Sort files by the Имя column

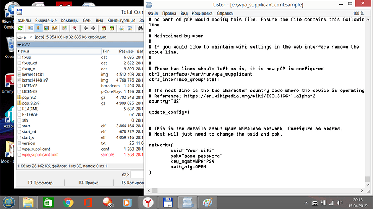pyautogui.click(x=59, y=51)
